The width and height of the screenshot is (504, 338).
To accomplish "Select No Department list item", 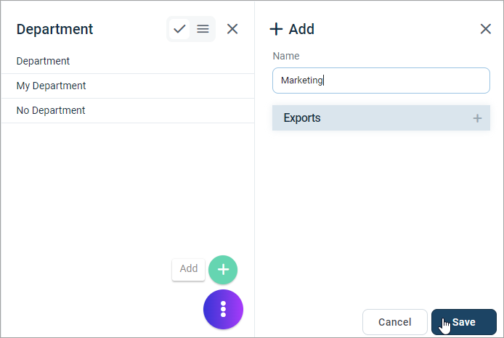I will point(128,110).
